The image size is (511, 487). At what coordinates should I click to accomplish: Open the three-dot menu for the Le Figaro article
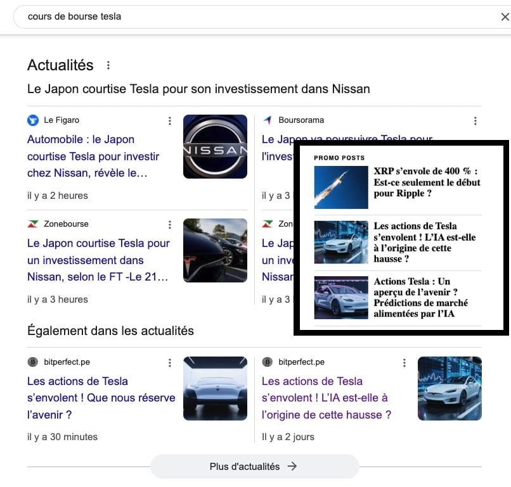tap(170, 121)
